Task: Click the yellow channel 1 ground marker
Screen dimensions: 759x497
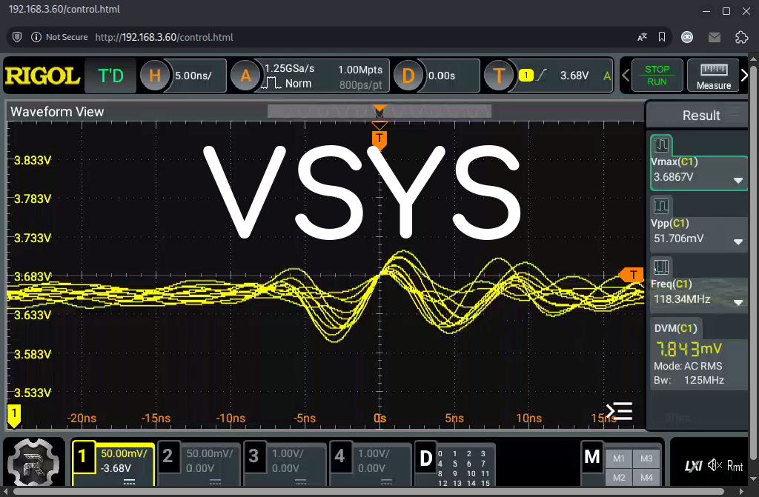Action: pos(14,416)
